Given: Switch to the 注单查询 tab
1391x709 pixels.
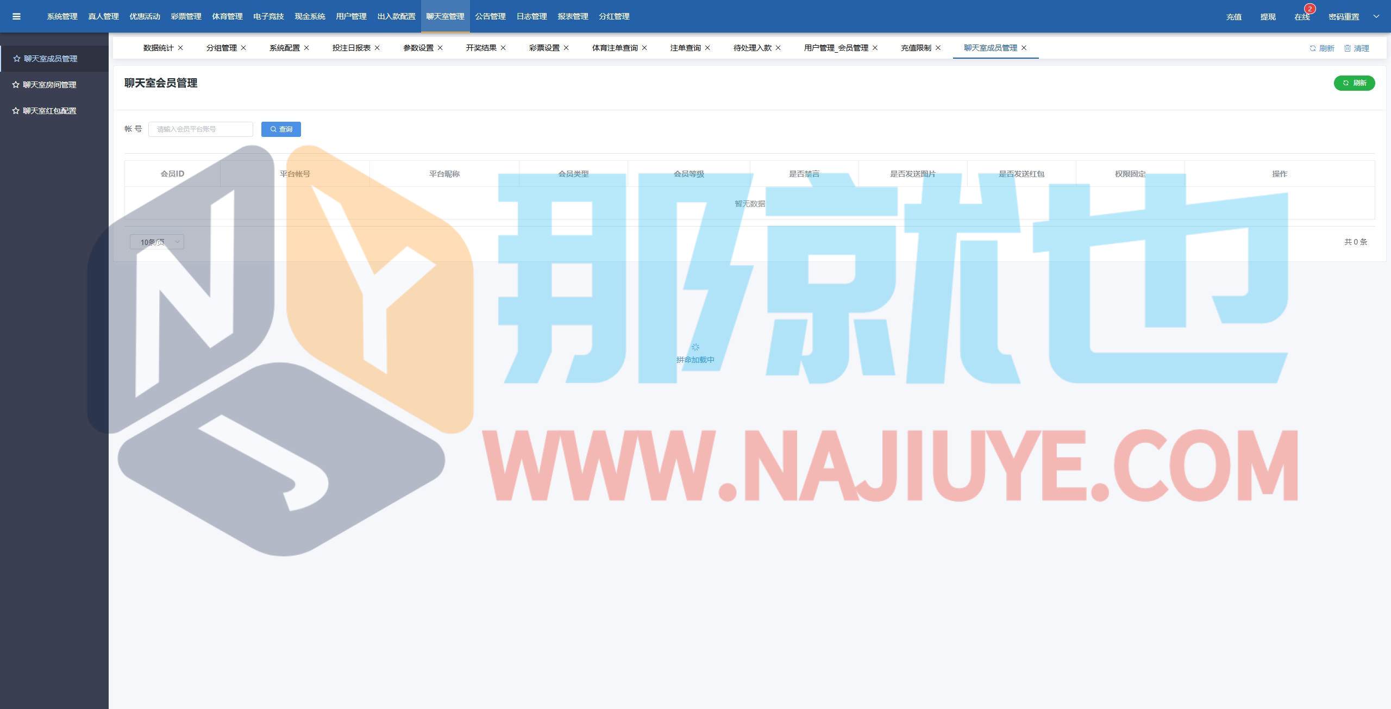Looking at the screenshot, I should coord(685,48).
